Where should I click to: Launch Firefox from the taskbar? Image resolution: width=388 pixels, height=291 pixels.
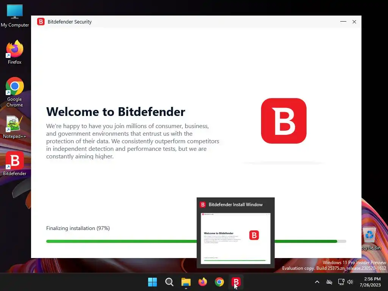pyautogui.click(x=203, y=282)
